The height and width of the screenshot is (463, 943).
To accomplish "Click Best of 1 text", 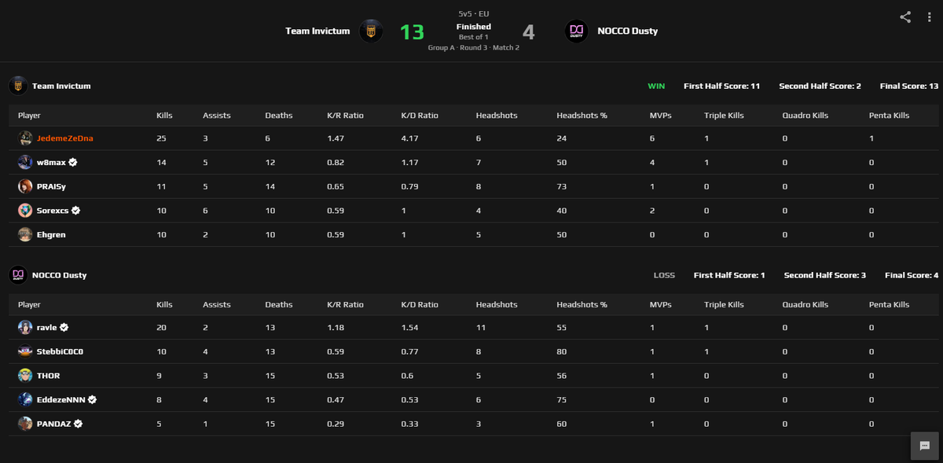I will click(474, 37).
